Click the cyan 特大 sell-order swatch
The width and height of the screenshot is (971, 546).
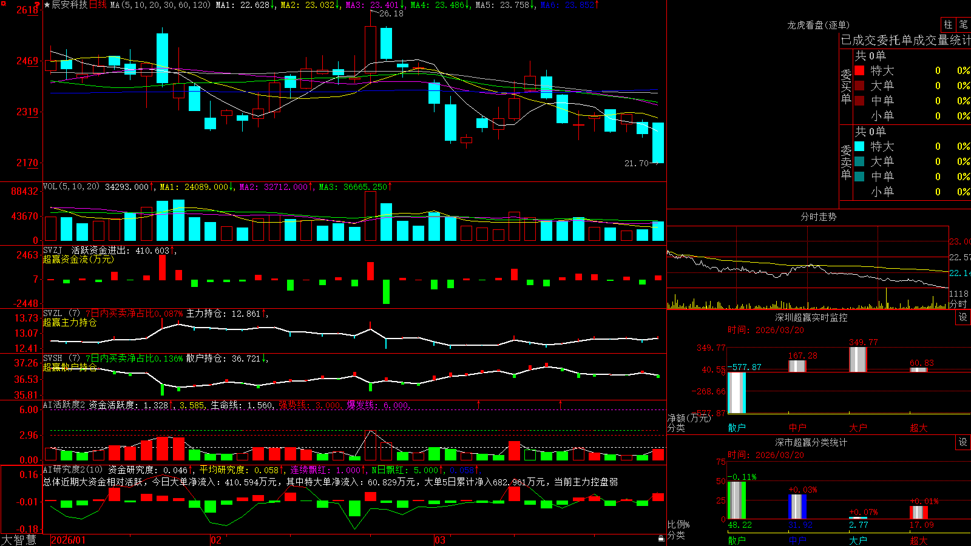(859, 146)
